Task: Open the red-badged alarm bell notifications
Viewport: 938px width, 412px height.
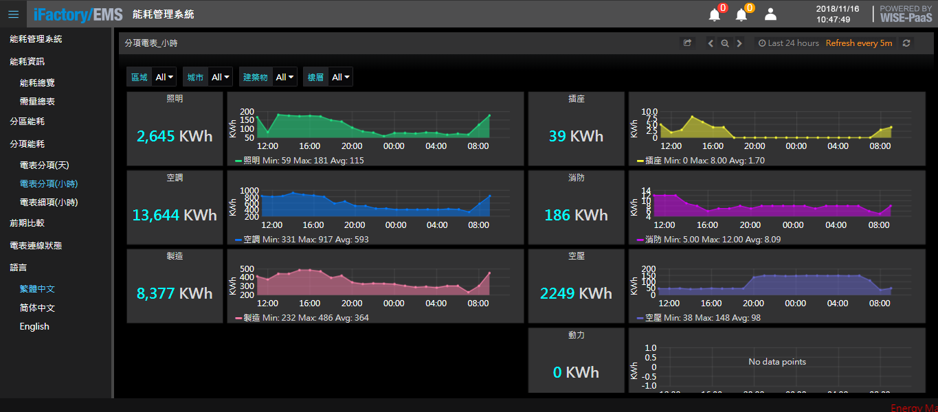Action: pyautogui.click(x=715, y=14)
